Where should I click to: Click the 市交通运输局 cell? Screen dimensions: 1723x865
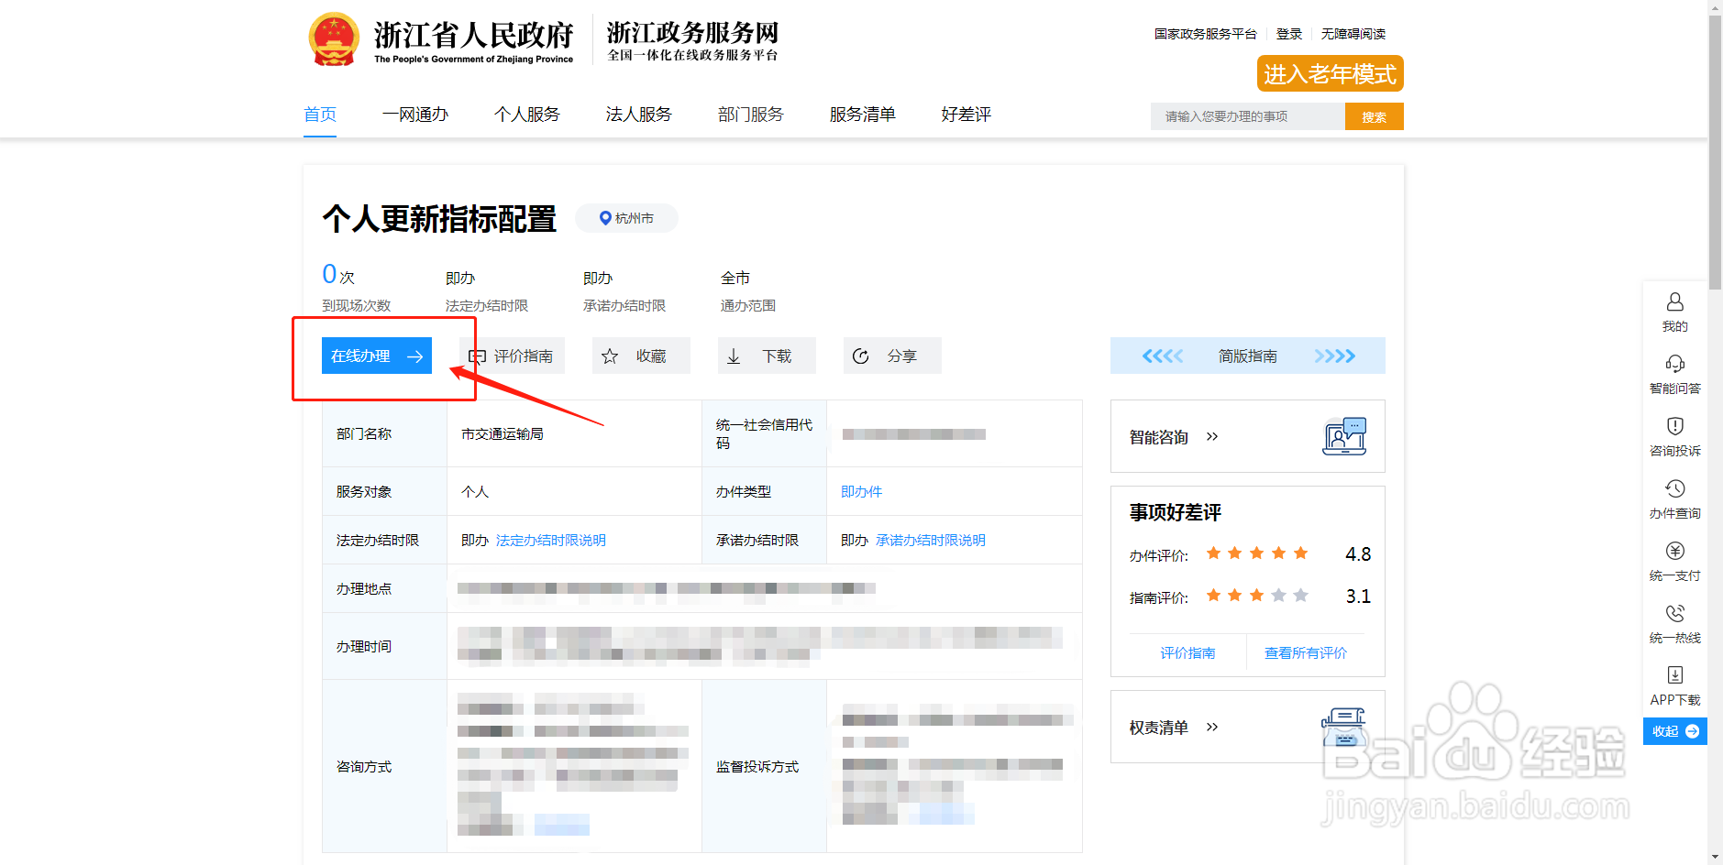pyautogui.click(x=503, y=434)
